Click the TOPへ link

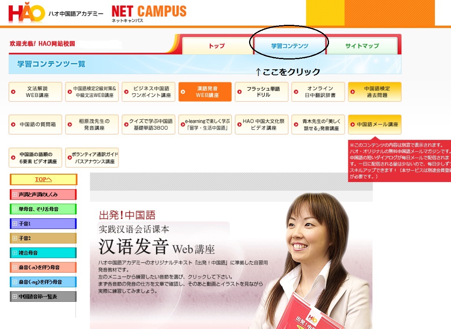(x=43, y=180)
